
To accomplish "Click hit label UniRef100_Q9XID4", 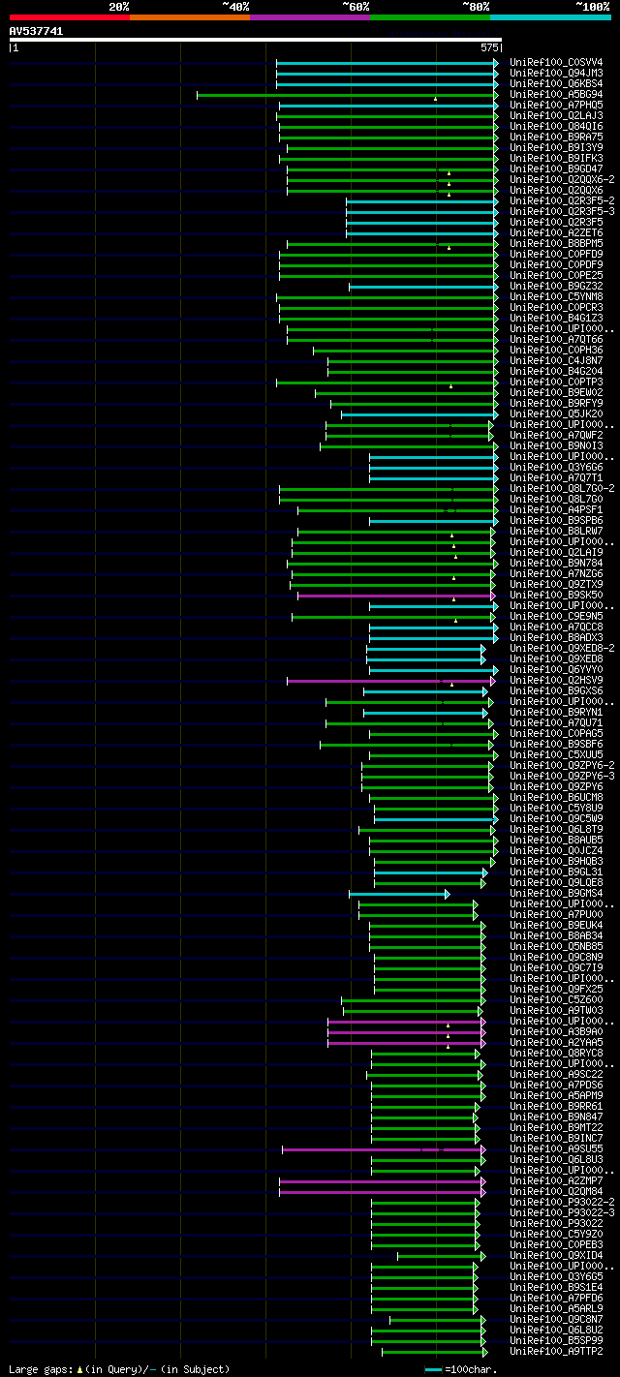I will 558,1255.
